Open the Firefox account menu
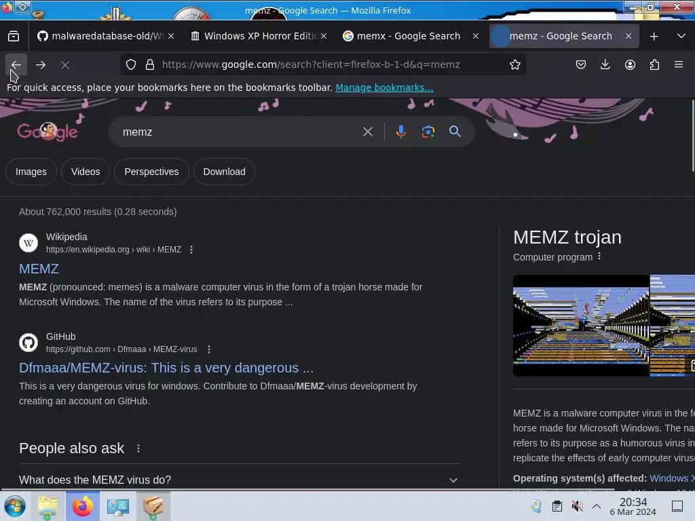Image resolution: width=695 pixels, height=521 pixels. click(630, 64)
